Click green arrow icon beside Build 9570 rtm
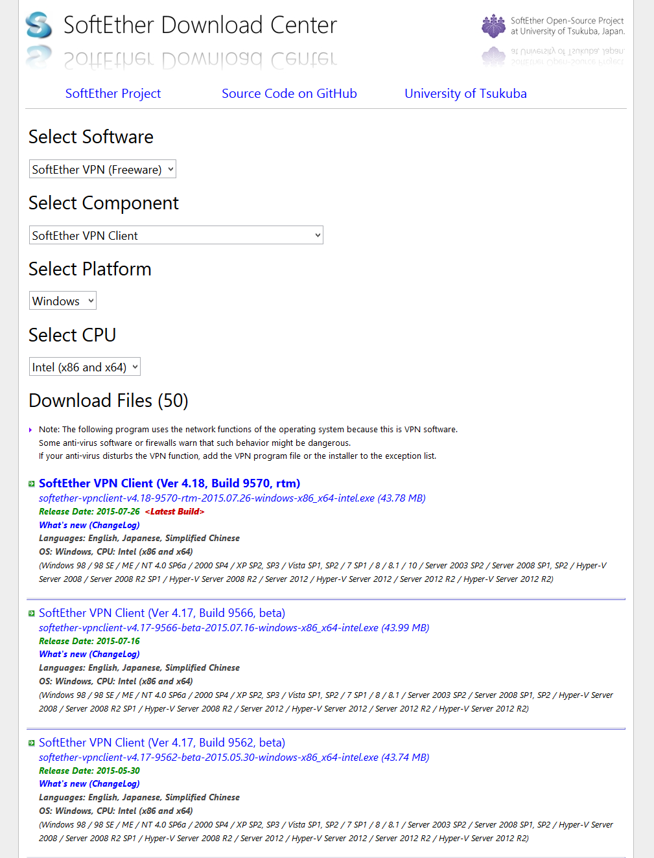 click(x=31, y=484)
